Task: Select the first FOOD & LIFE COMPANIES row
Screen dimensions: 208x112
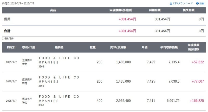Action: [104, 62]
